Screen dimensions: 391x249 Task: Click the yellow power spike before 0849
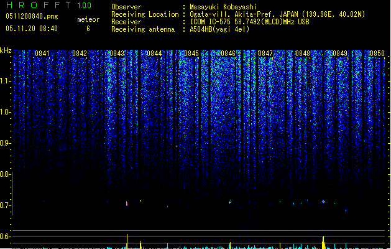coord(323,242)
